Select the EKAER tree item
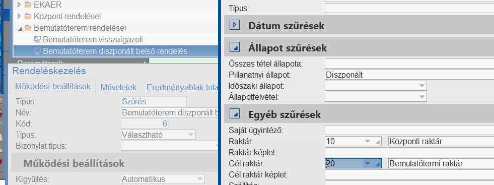 (x=47, y=5)
